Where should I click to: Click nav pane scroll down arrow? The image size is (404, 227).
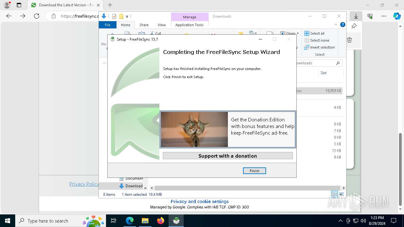coord(145,188)
